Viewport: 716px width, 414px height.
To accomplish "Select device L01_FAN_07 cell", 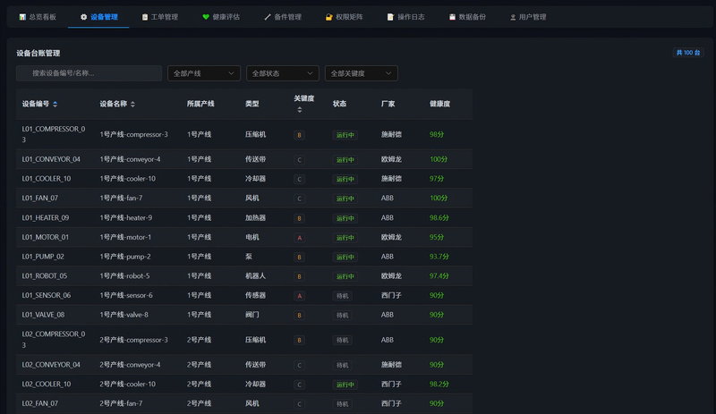I will [x=40, y=199].
